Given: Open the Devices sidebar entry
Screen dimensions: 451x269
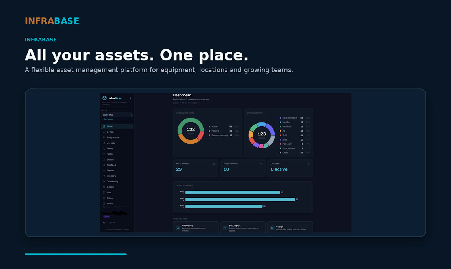Looking at the screenshot, I should tap(117, 132).
